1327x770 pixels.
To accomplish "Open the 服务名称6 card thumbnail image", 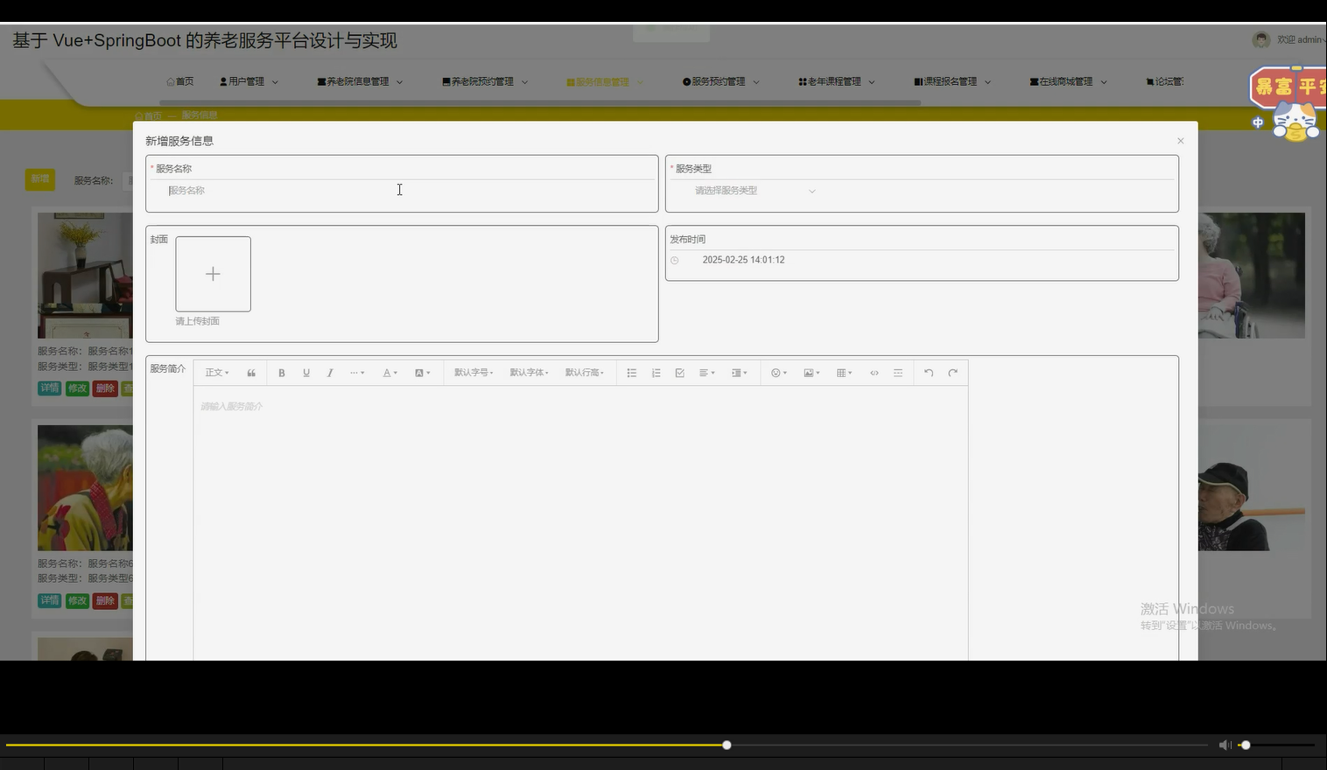I will [85, 488].
